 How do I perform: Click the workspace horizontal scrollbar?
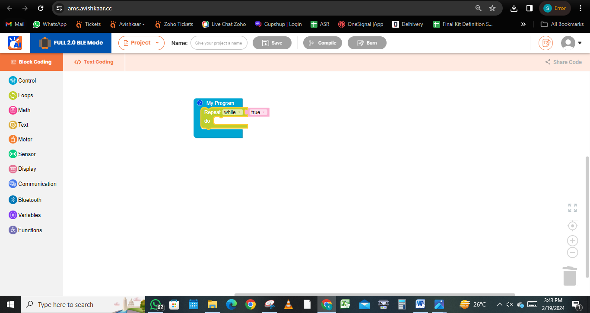(x=375, y=294)
